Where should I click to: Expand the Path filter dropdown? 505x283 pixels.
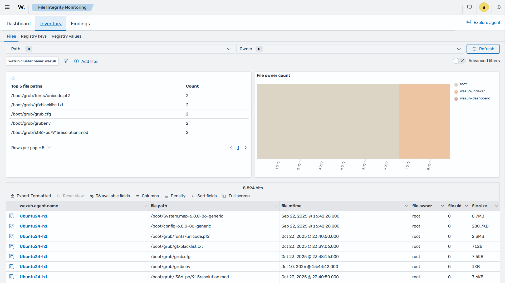click(x=120, y=49)
